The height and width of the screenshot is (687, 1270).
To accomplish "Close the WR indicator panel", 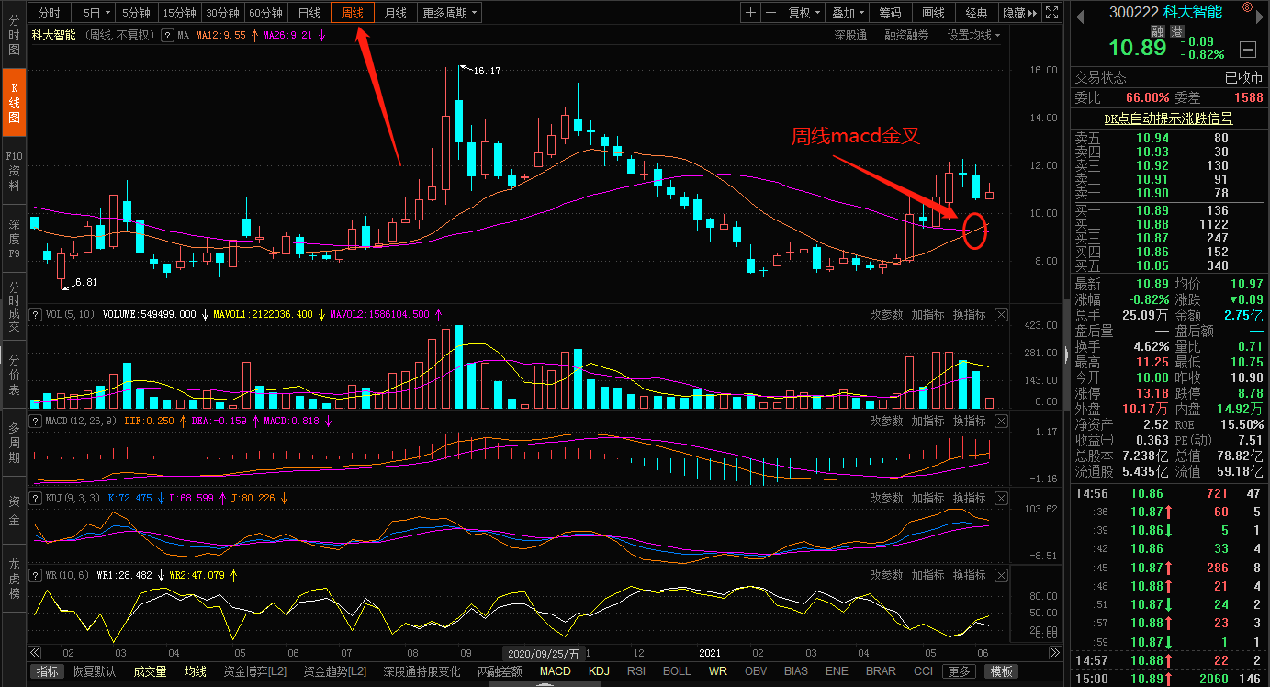I will point(1001,576).
